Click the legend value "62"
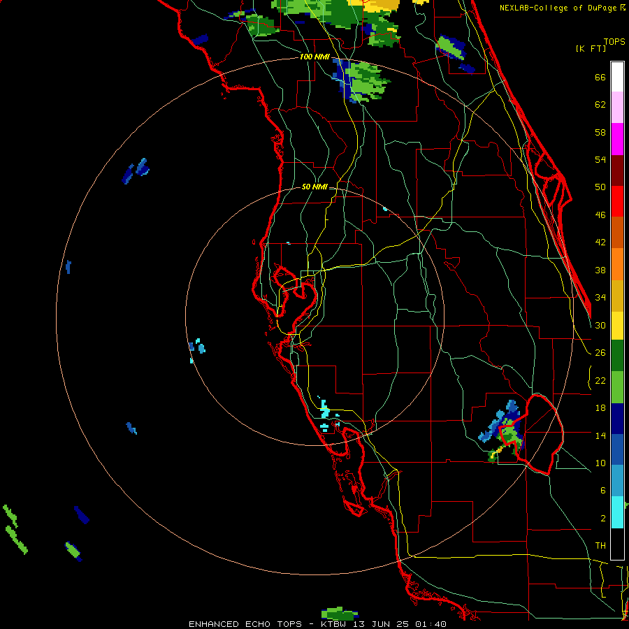The height and width of the screenshot is (629, 629). (600, 105)
